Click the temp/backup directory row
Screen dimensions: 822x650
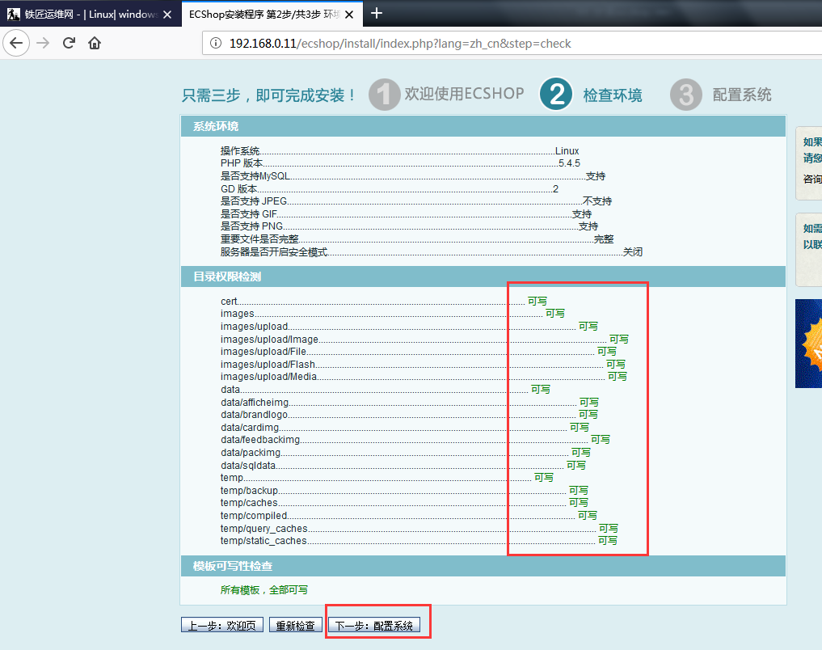click(x=404, y=490)
